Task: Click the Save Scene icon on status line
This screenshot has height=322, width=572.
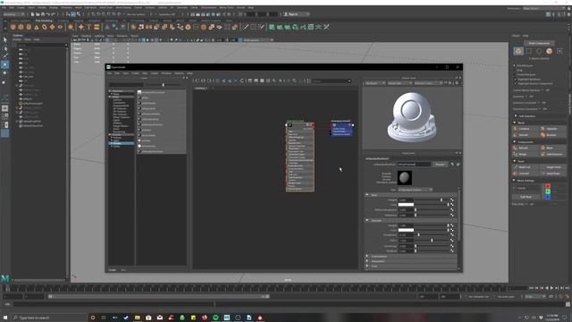Action: [x=43, y=14]
